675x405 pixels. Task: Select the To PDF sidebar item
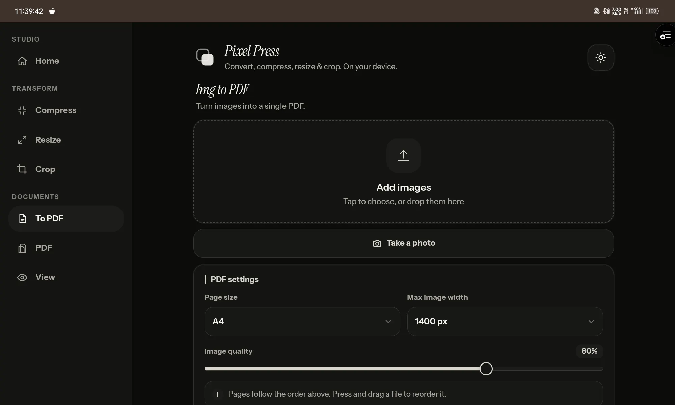[x=66, y=218]
